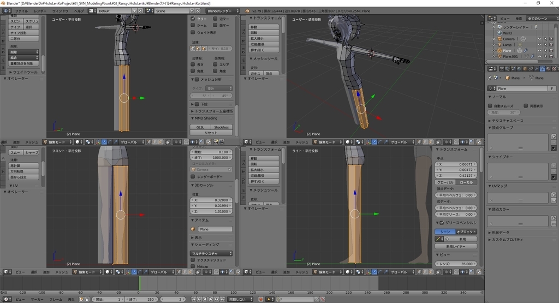Open the Scene properties tab icon
Screen dimensions: 559x303
click(x=513, y=68)
